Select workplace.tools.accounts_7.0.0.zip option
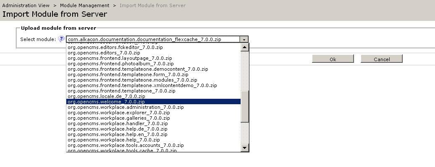Screen dimensions: 435x167 153,145
